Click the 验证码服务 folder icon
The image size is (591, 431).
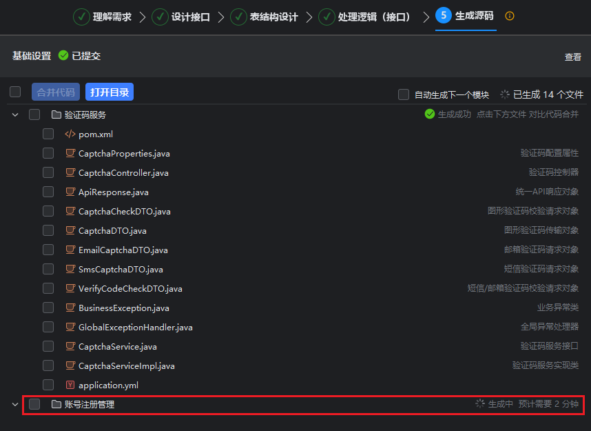[56, 114]
